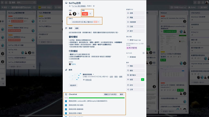This screenshot has height=117, width=209.
Task: Click the plus beside High label
Action: tap(90, 14)
